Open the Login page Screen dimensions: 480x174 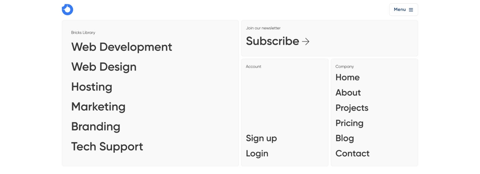click(257, 154)
